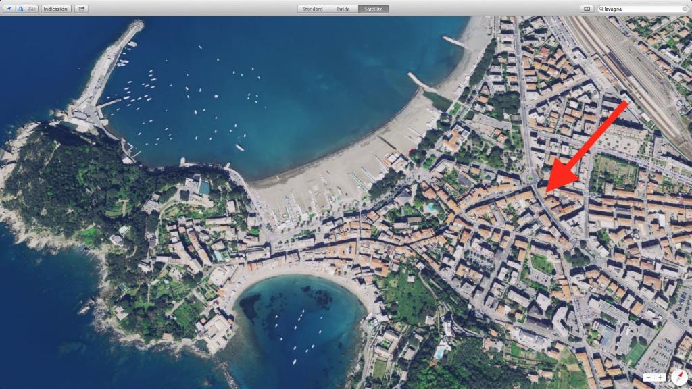This screenshot has height=389, width=692.
Task: Select the Satellite map view
Action: 374,9
